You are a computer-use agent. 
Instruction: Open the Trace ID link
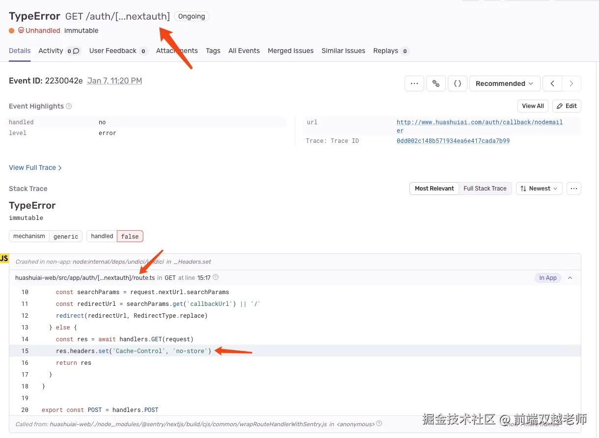pos(453,141)
